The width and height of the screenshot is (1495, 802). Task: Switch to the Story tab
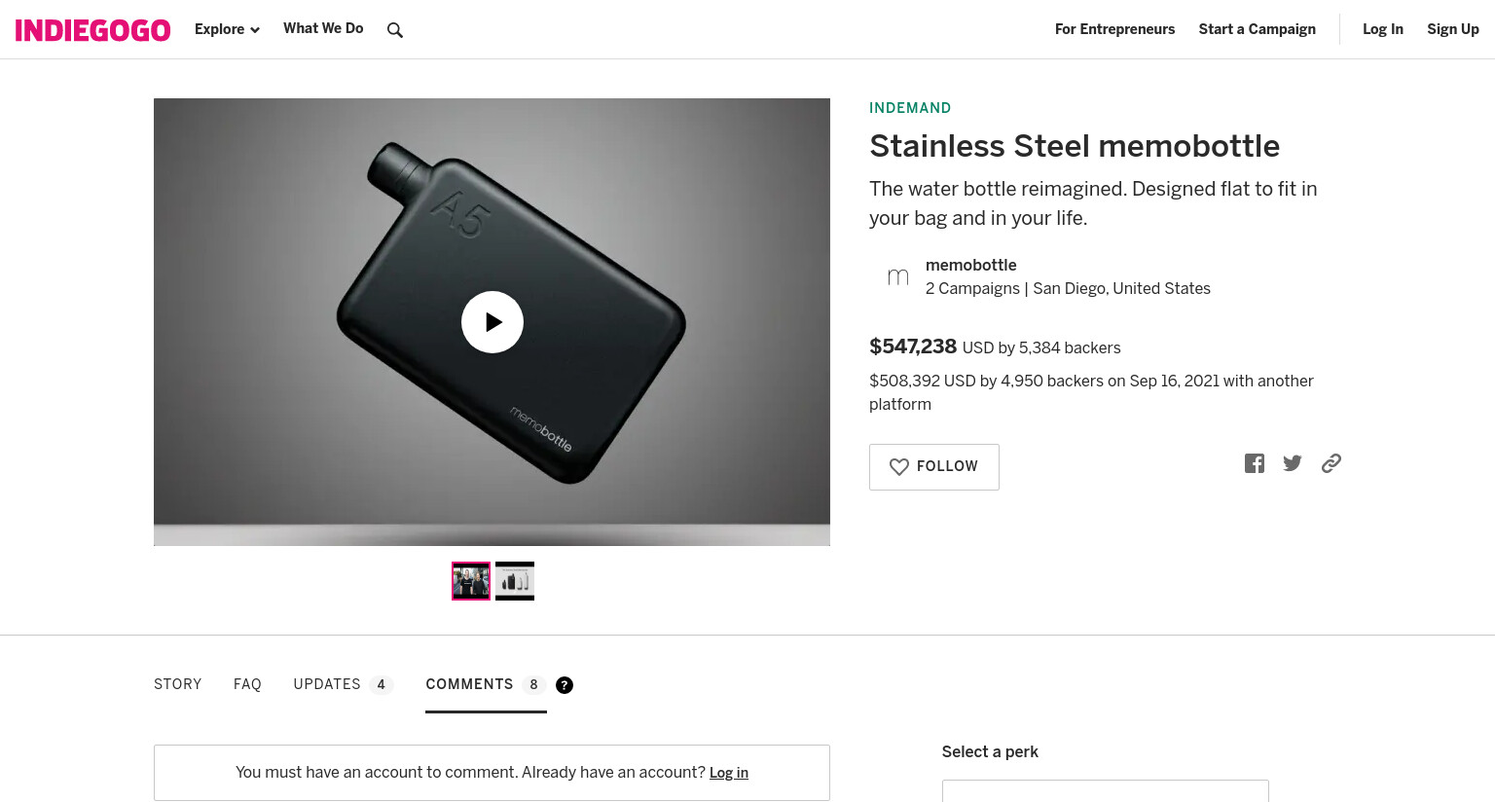click(178, 684)
